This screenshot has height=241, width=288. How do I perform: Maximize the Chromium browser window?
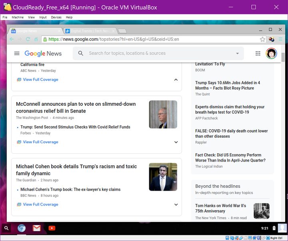270,30
